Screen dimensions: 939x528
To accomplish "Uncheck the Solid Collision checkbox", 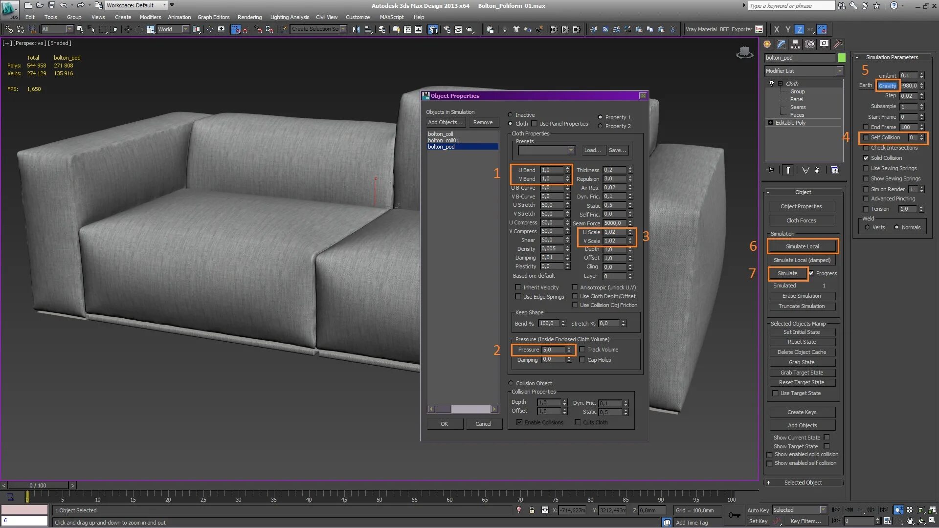I will click(x=866, y=158).
